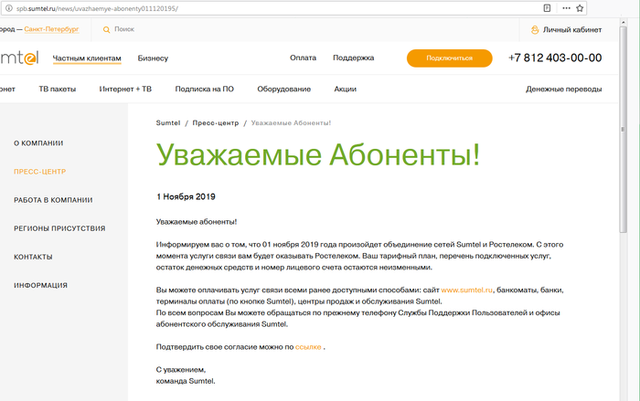
Task: Click the Личный кабинет user icon
Action: coord(535,30)
